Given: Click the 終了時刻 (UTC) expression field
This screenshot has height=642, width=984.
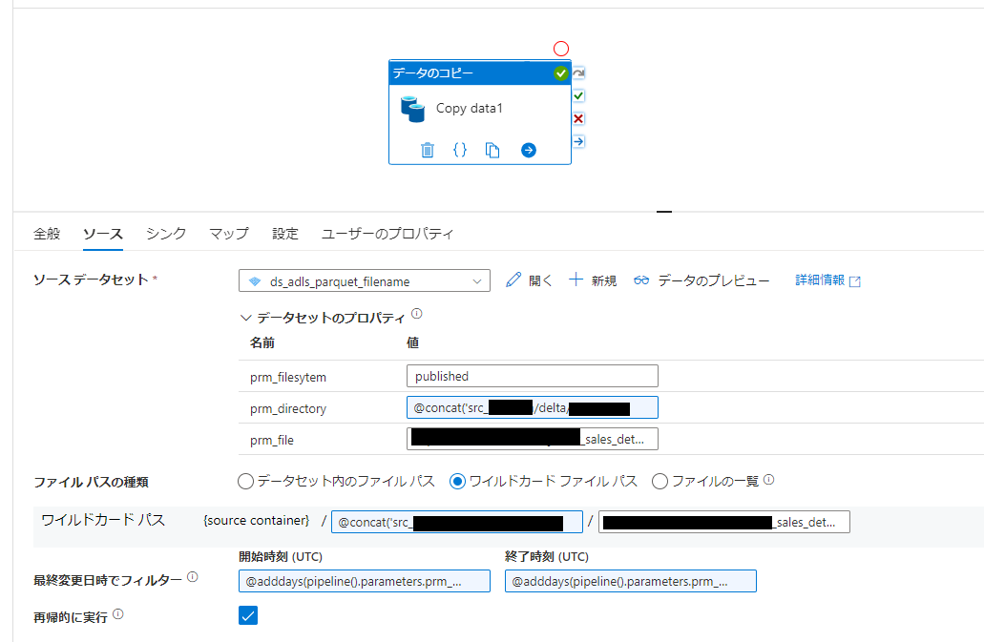Looking at the screenshot, I should coord(631,581).
